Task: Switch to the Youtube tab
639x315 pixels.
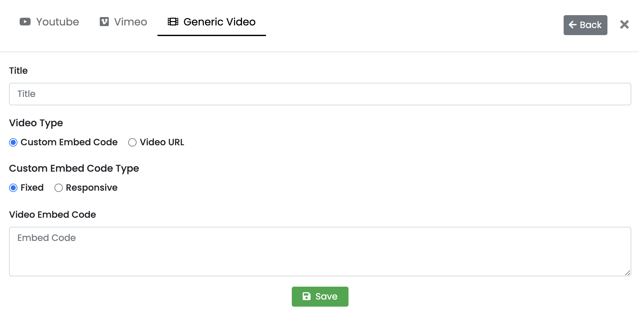Action: tap(50, 22)
